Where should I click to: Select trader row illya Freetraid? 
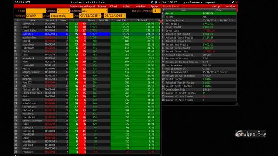[x=87, y=93]
